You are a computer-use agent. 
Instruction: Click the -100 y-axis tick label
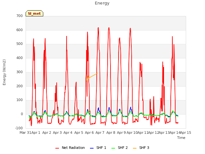pos(19,128)
